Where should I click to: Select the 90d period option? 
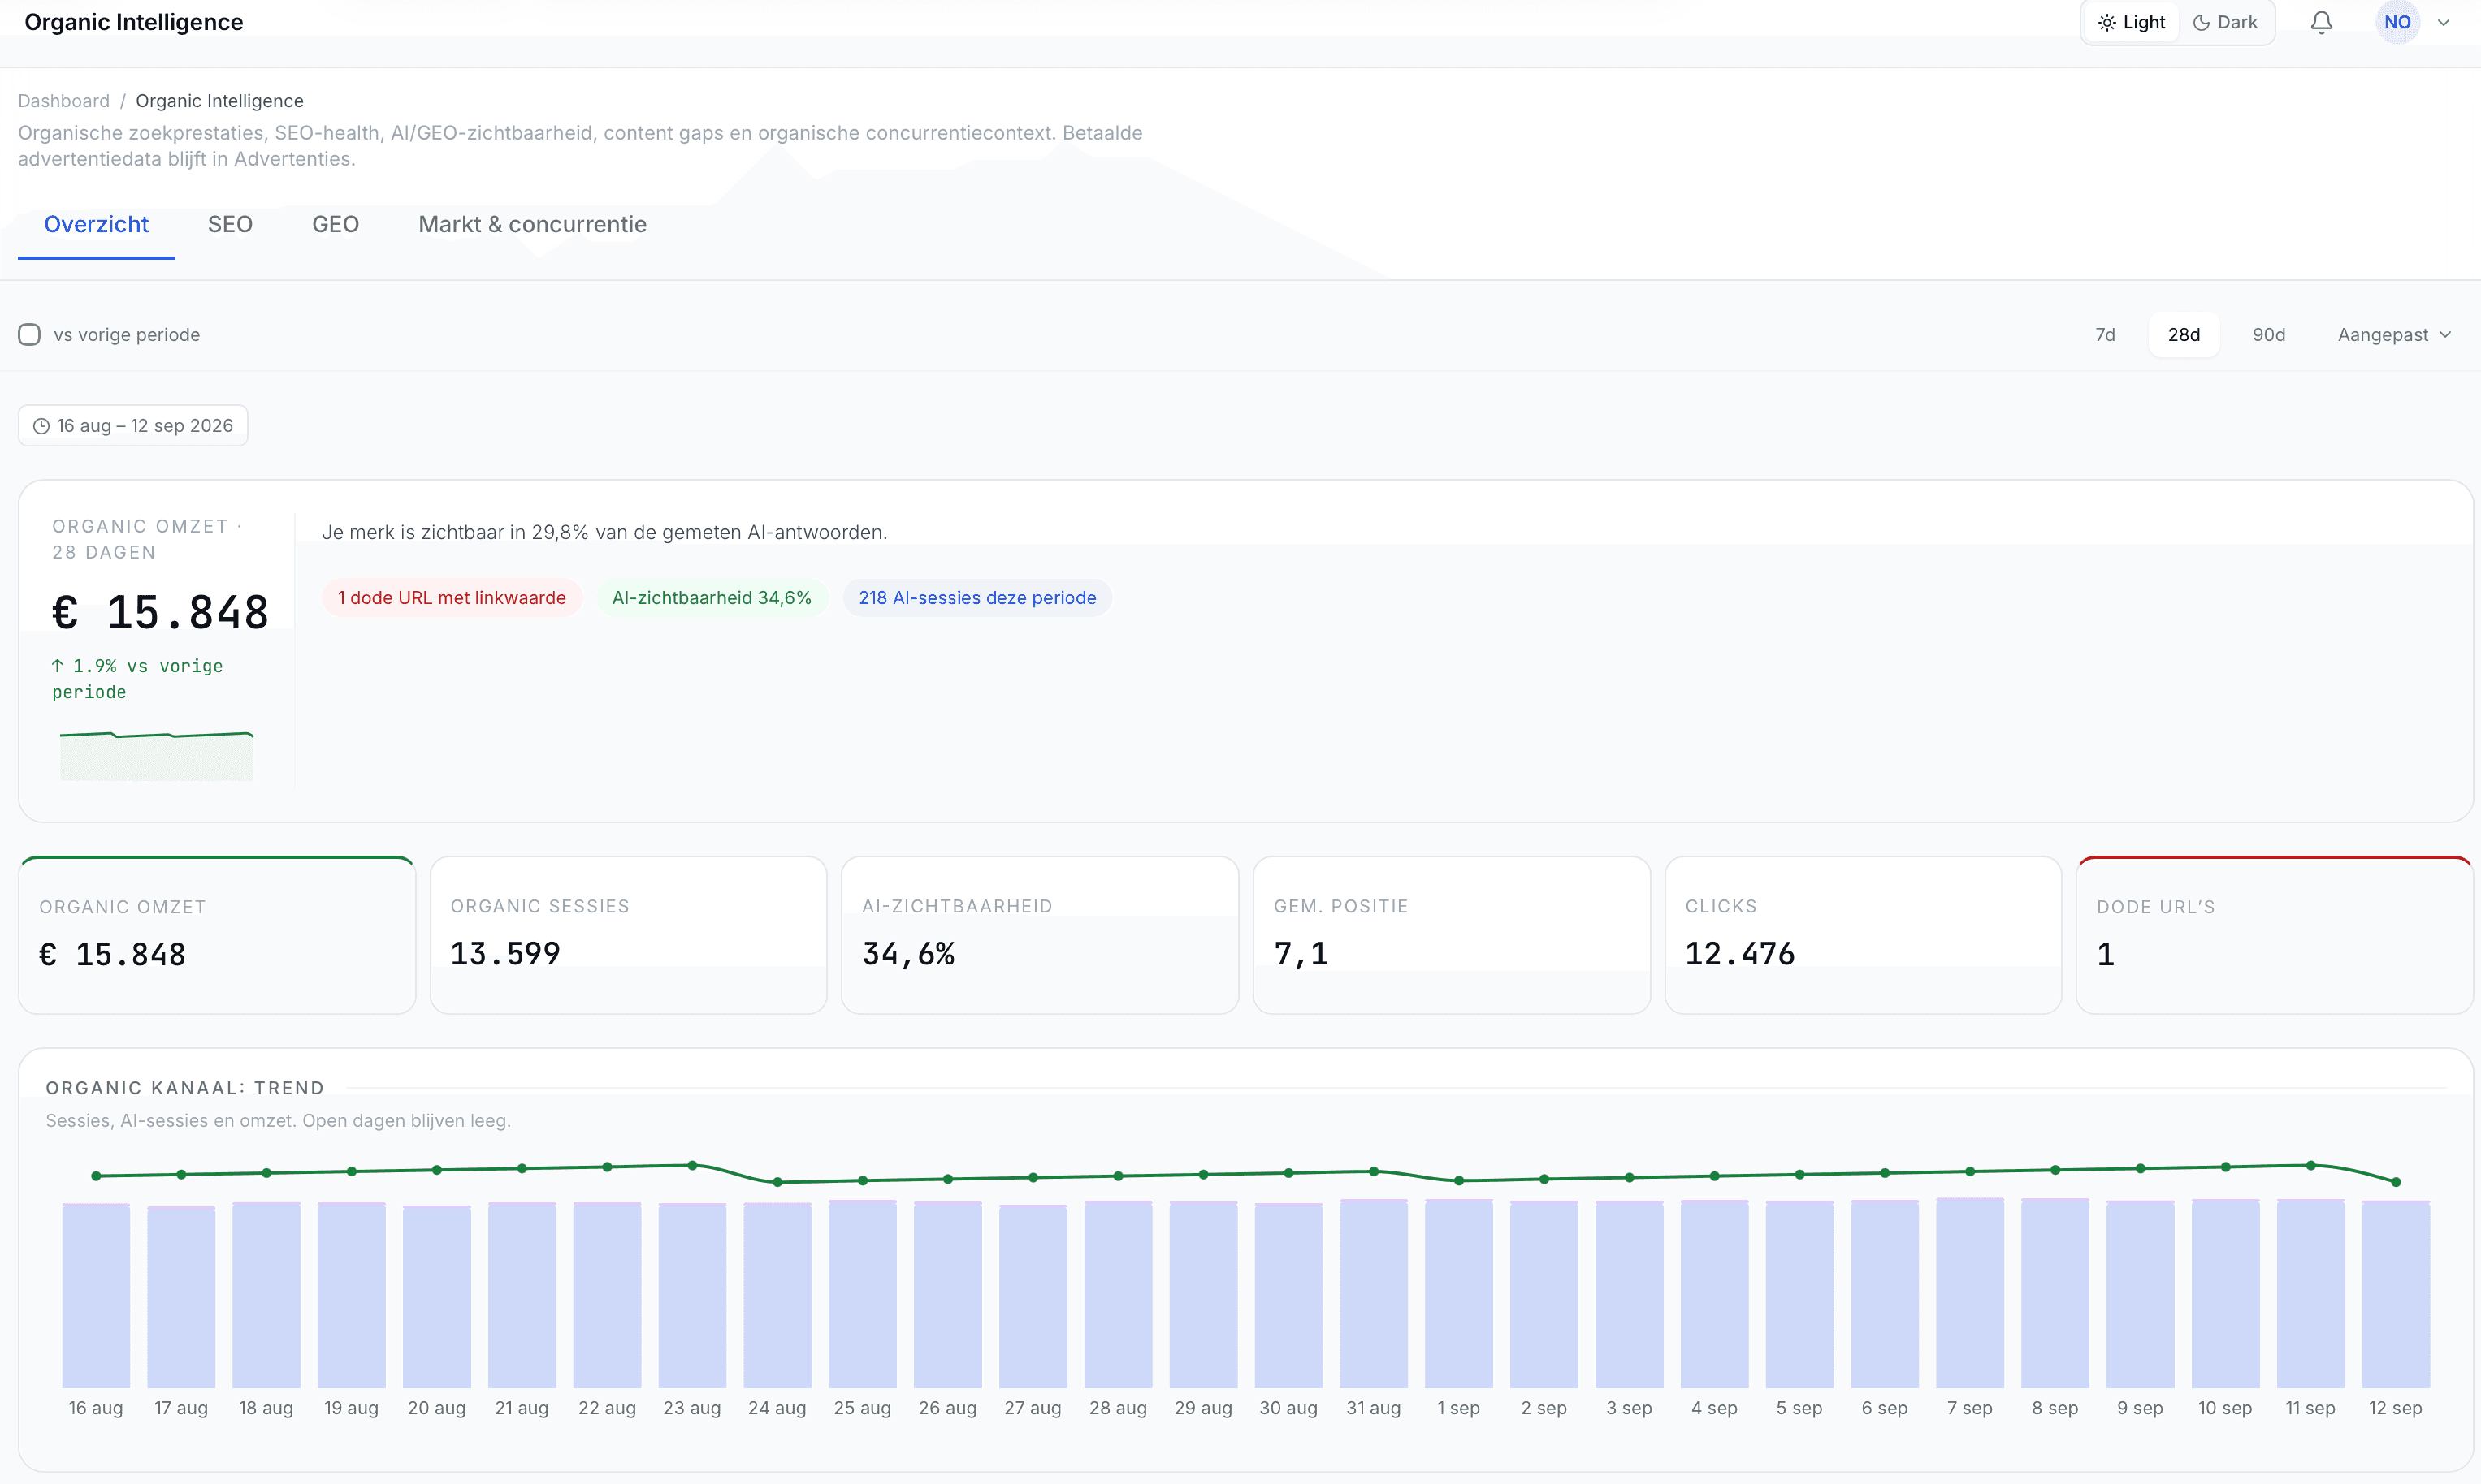[2268, 334]
